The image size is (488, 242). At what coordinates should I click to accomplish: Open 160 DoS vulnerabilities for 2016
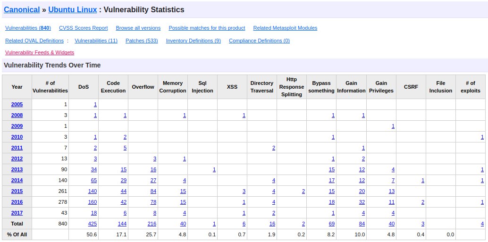coord(93,202)
